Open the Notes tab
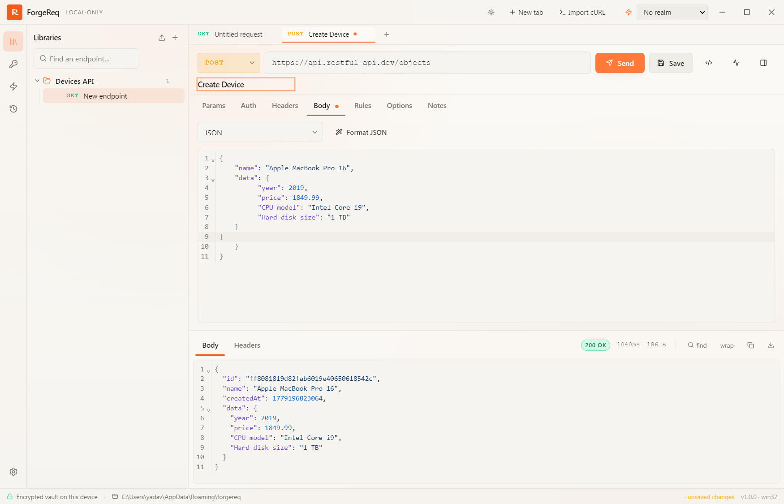This screenshot has width=784, height=504. pos(437,106)
